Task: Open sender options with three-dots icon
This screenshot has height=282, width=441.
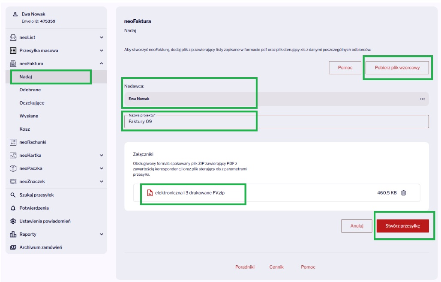Action: tap(422, 99)
